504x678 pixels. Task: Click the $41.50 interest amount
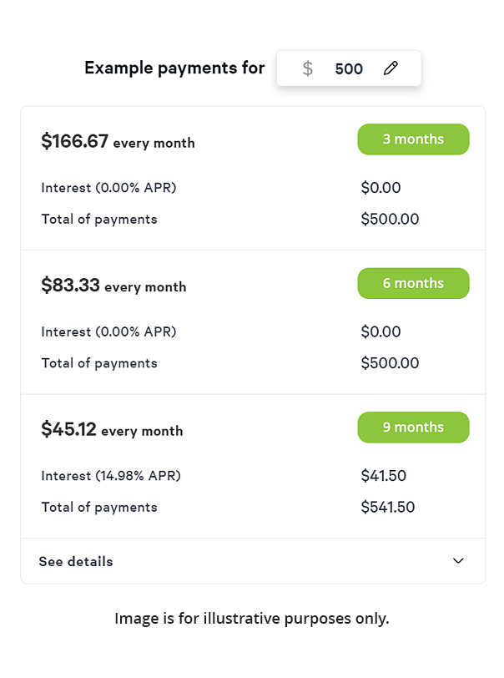click(383, 476)
